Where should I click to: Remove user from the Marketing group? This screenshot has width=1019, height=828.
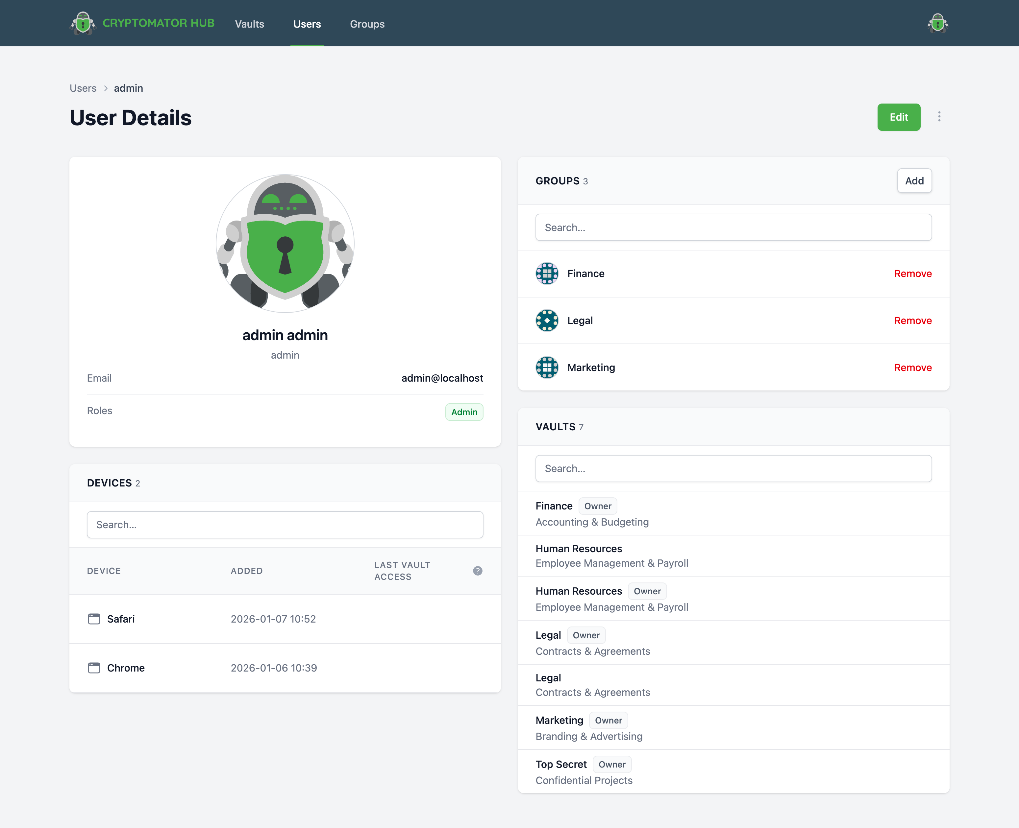pyautogui.click(x=912, y=368)
